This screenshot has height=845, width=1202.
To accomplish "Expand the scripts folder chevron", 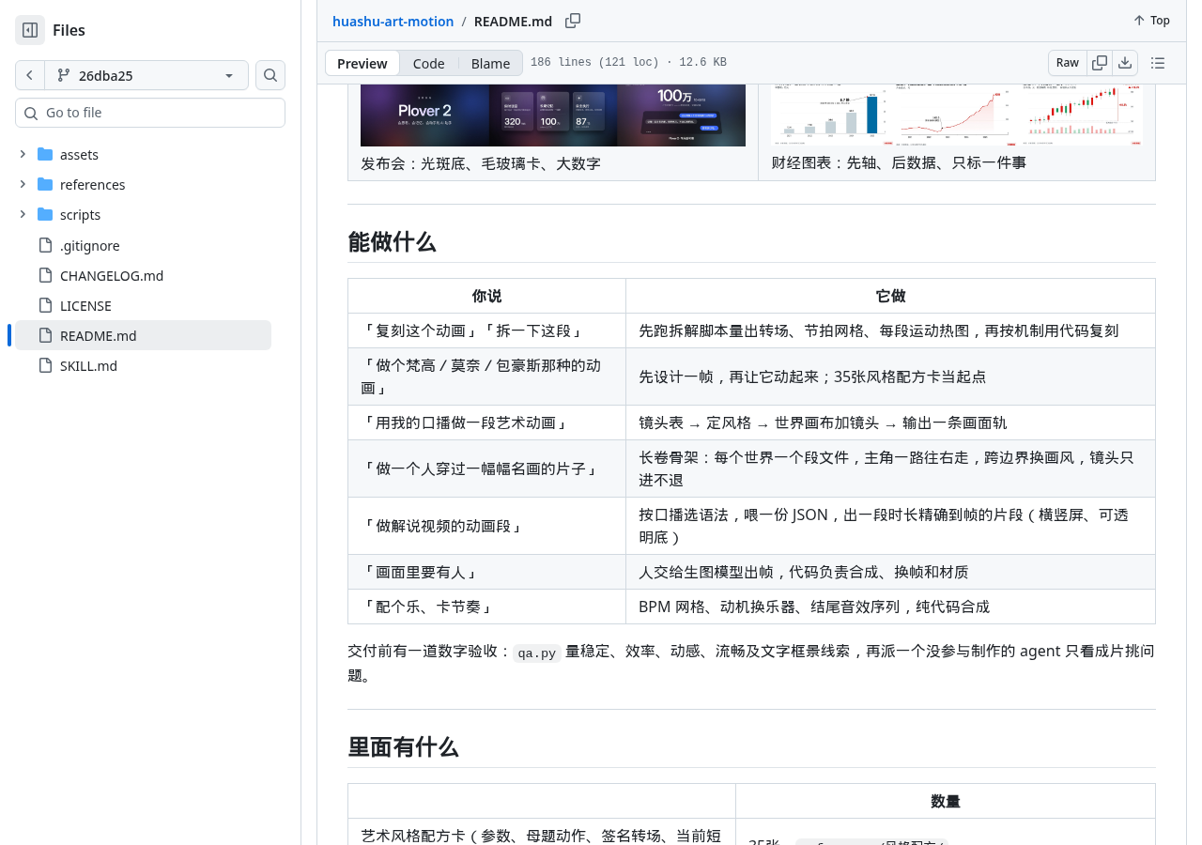I will coord(23,214).
